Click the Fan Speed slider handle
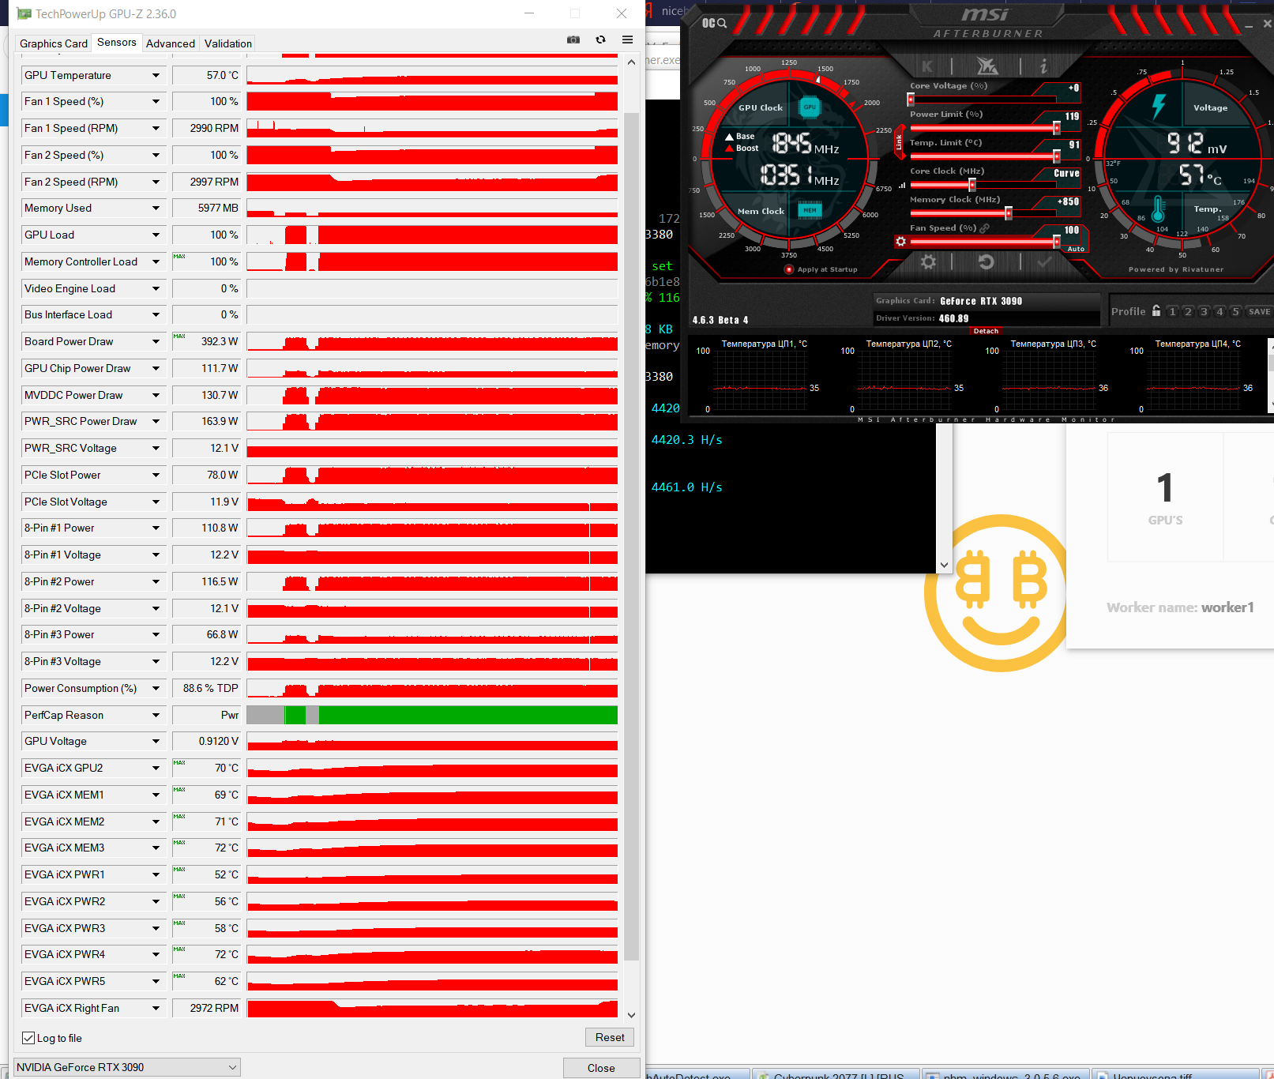 click(1057, 242)
